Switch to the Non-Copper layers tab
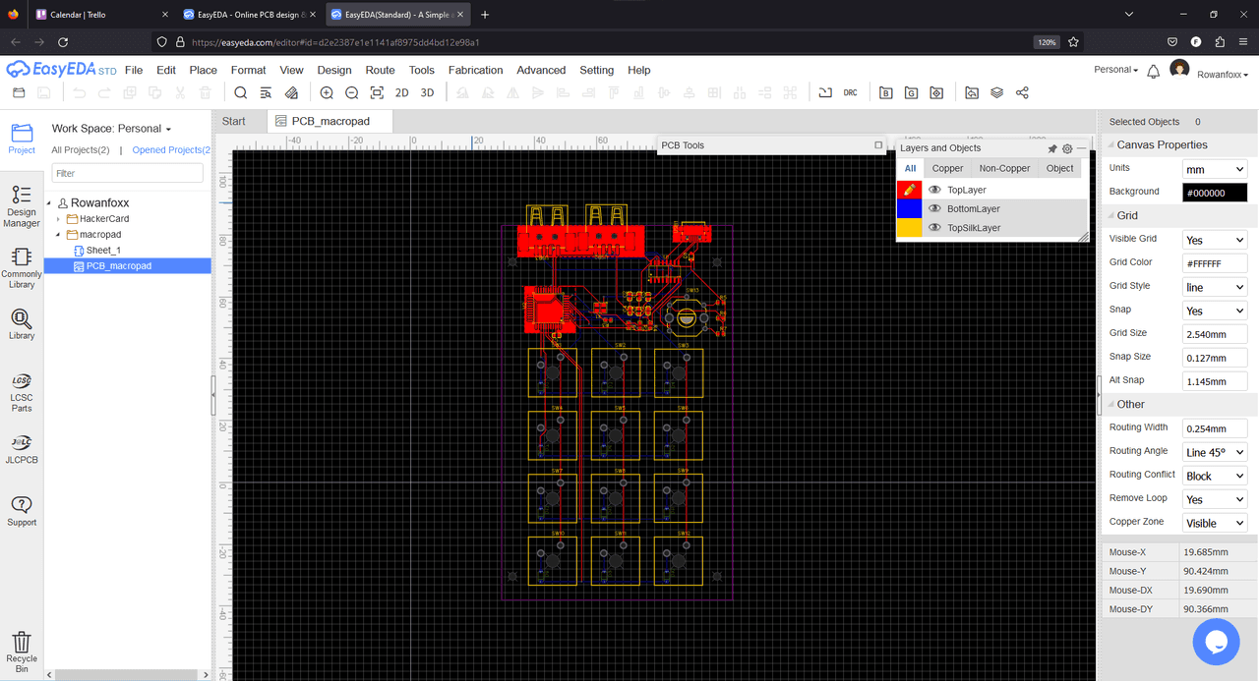The height and width of the screenshot is (681, 1259). (1004, 168)
